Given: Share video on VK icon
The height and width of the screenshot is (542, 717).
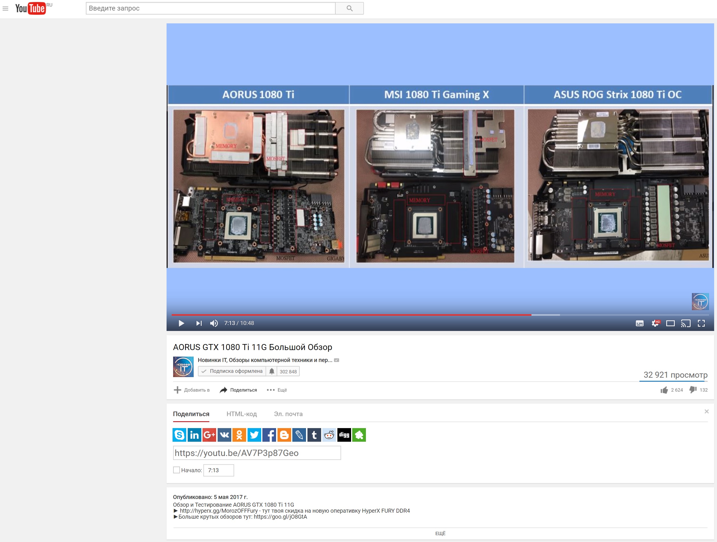Looking at the screenshot, I should 224,435.
